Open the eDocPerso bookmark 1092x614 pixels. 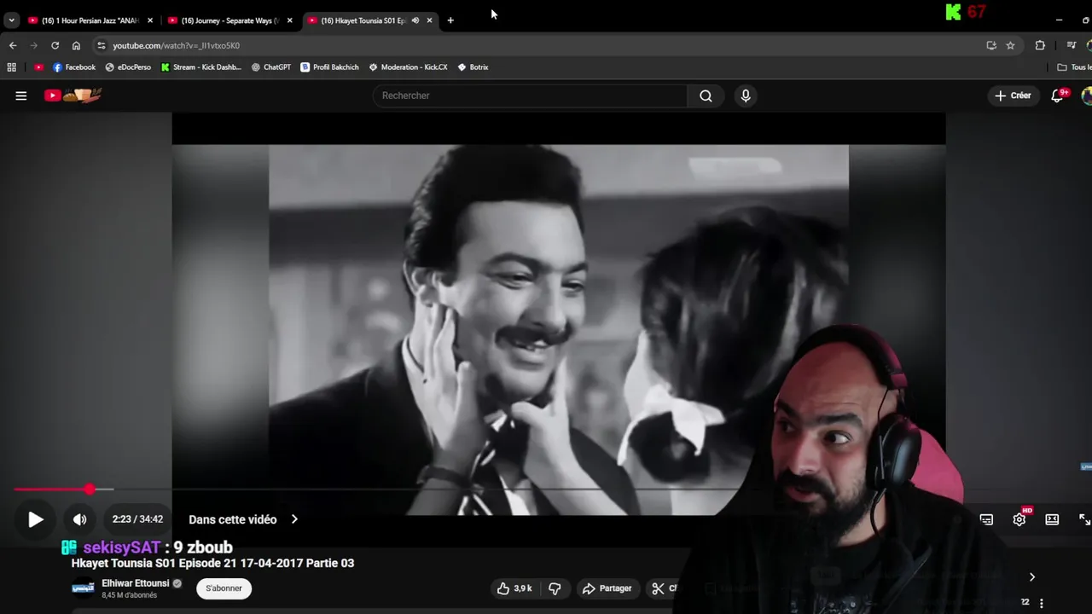point(128,67)
